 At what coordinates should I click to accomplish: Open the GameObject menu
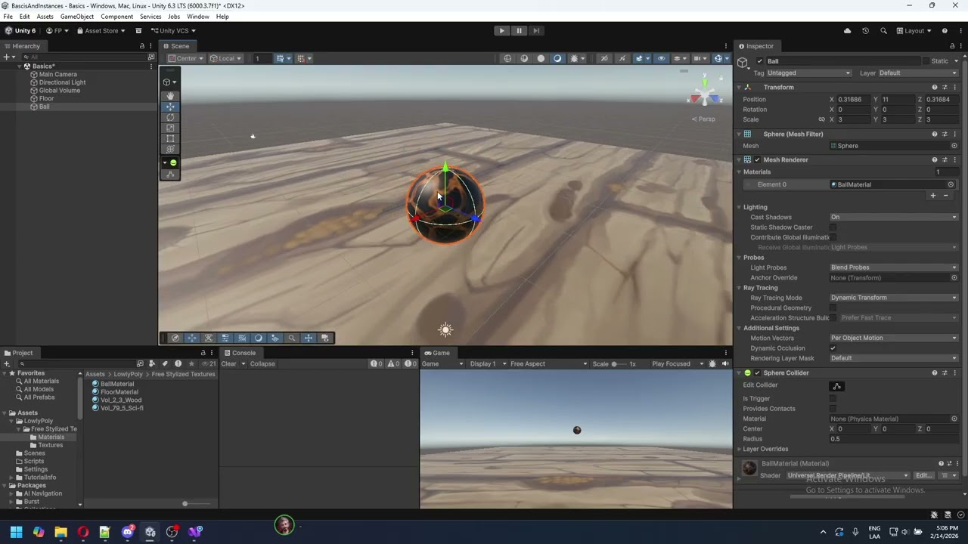pos(77,17)
